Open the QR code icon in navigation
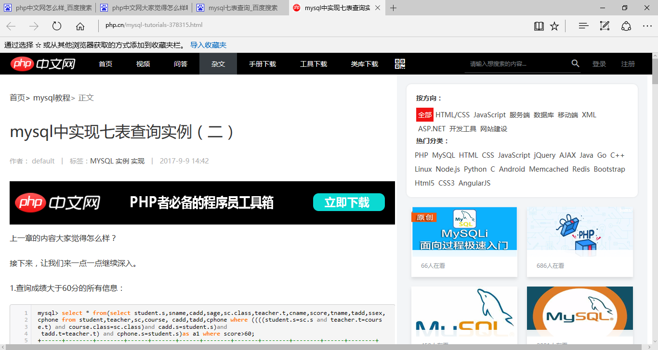The width and height of the screenshot is (658, 350). (x=400, y=64)
